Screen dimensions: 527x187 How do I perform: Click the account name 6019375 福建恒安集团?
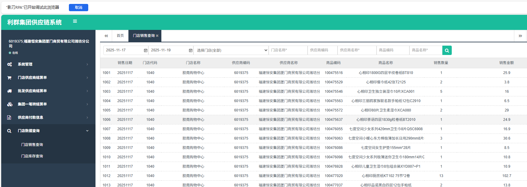coord(49,44)
